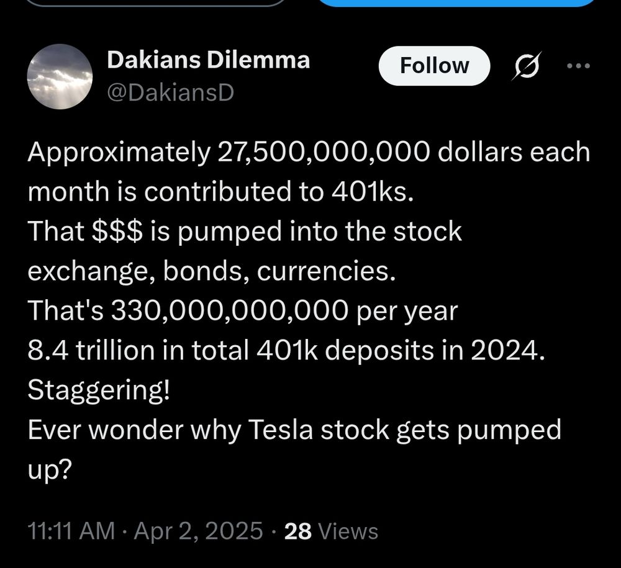Tap the blue button at top edge
This screenshot has height=568, width=621.
[x=457, y=3]
